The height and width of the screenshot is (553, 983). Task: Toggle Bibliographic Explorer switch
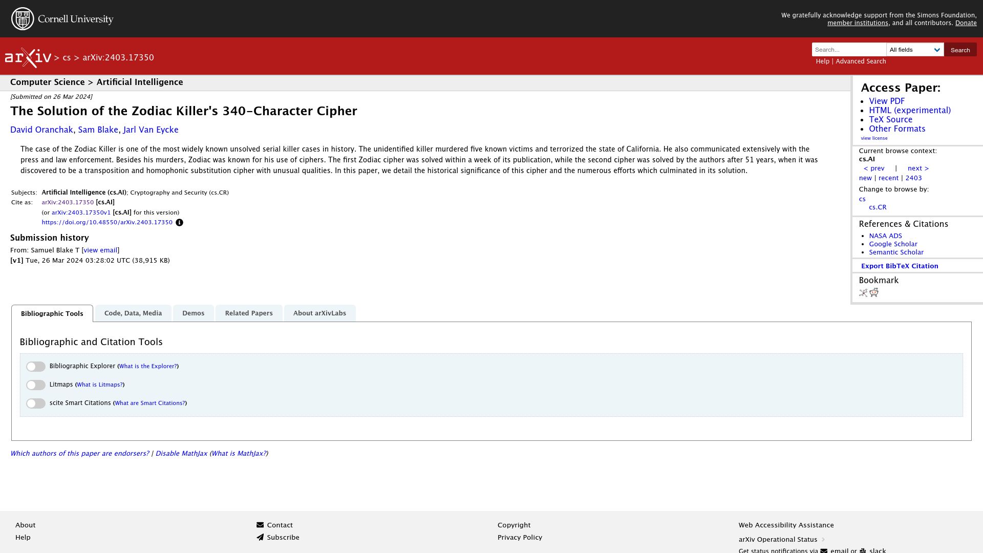(x=36, y=367)
